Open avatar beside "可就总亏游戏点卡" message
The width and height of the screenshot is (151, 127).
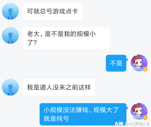10,11
